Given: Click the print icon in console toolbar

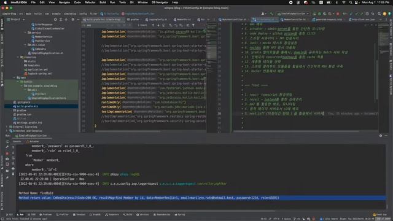Looking at the screenshot, I should 14,169.
